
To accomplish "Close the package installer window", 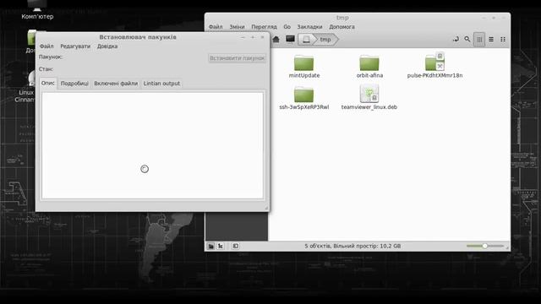I will click(x=262, y=37).
